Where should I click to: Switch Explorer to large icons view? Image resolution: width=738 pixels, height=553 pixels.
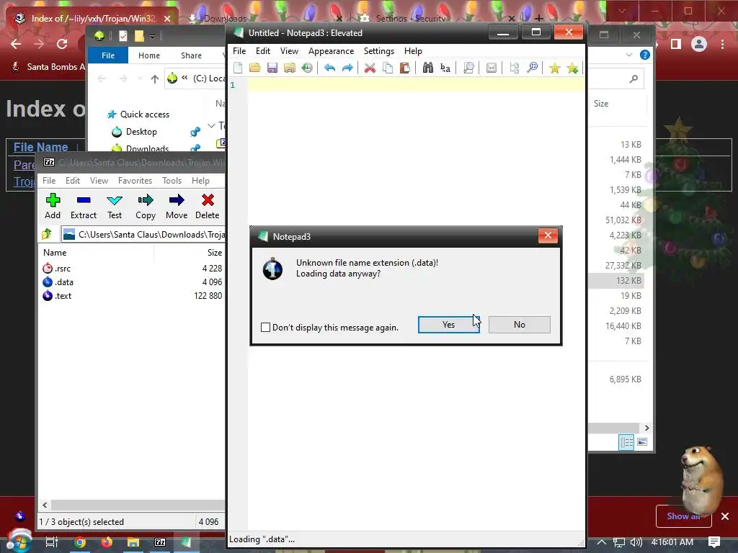click(642, 442)
